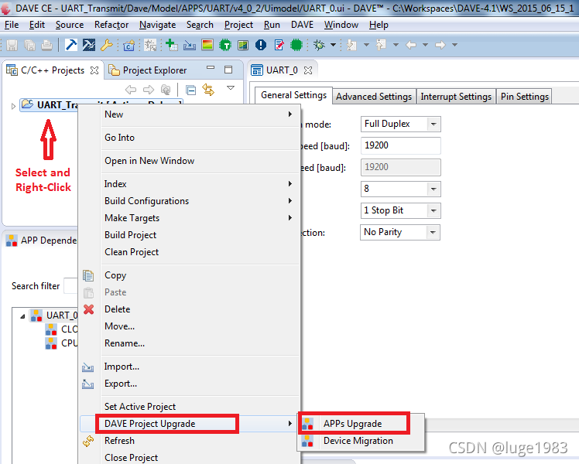Click the red-yellow-green striped toolbar icon
579x464 pixels.
[207, 45]
